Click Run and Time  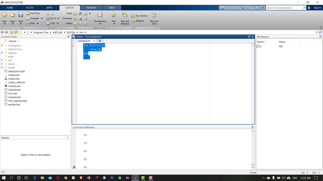click(x=154, y=18)
